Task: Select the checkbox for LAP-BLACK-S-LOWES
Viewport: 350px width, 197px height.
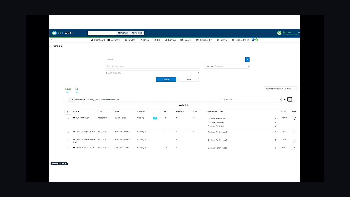Action: [x=69, y=147]
